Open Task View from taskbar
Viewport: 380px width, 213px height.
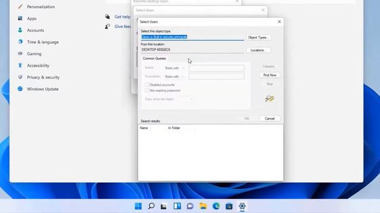164,206
